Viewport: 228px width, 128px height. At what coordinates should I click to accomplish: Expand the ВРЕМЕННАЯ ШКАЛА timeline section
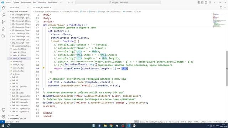17,118
